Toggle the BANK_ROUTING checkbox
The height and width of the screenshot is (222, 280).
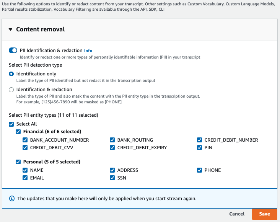112,140
